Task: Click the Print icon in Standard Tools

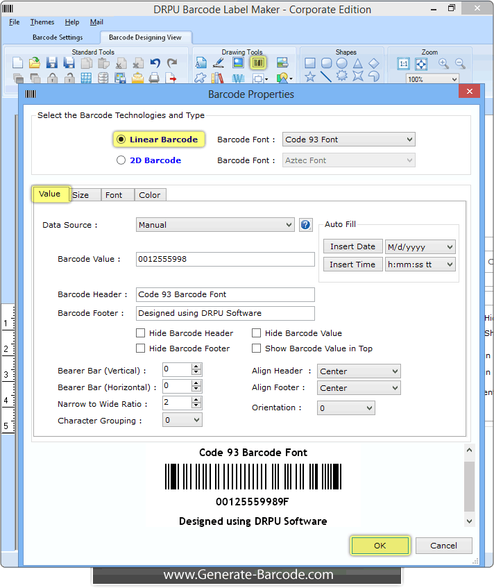Action: pyautogui.click(x=154, y=78)
